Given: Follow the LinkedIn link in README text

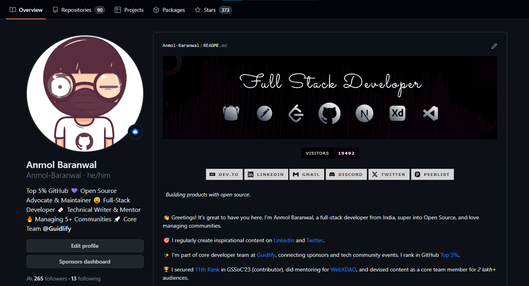Looking at the screenshot, I should tap(284, 240).
